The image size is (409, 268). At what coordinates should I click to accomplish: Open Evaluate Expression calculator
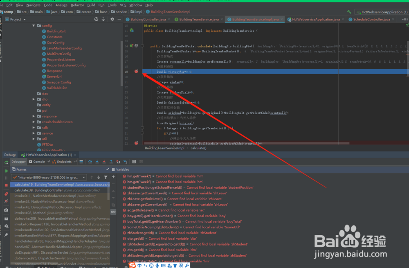pyautogui.click(x=134, y=162)
